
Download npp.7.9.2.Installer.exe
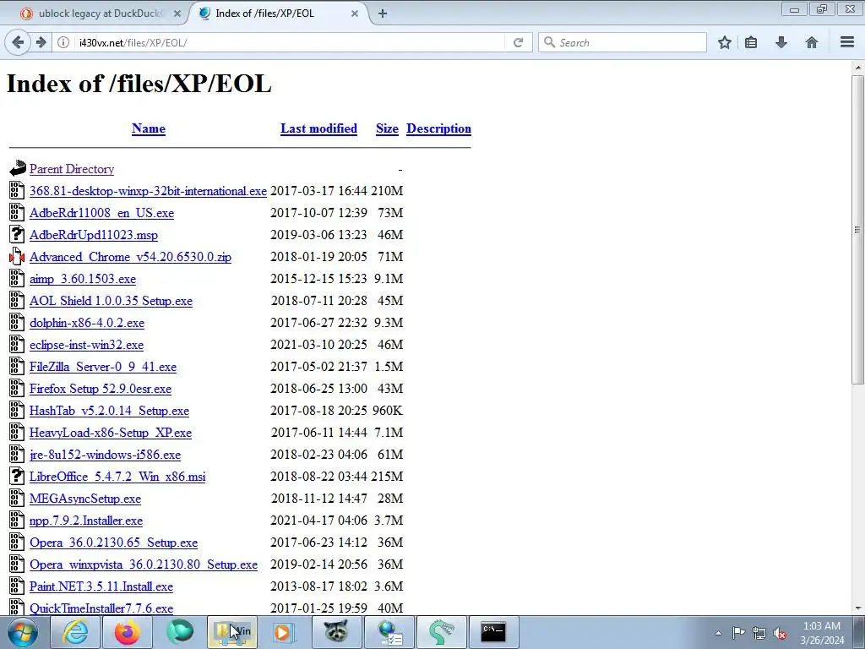(x=86, y=521)
